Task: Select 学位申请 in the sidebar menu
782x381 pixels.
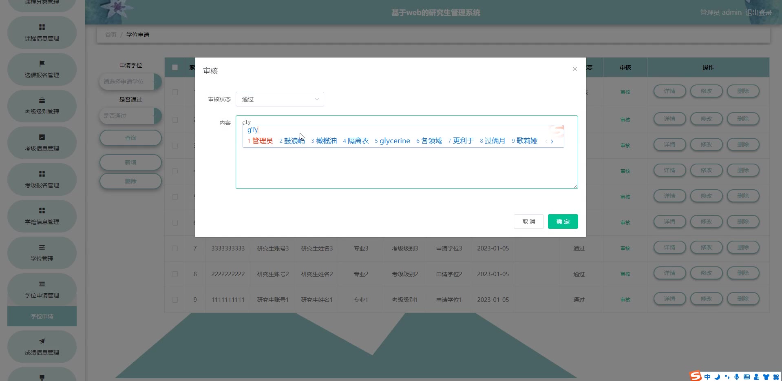Action: coord(42,316)
